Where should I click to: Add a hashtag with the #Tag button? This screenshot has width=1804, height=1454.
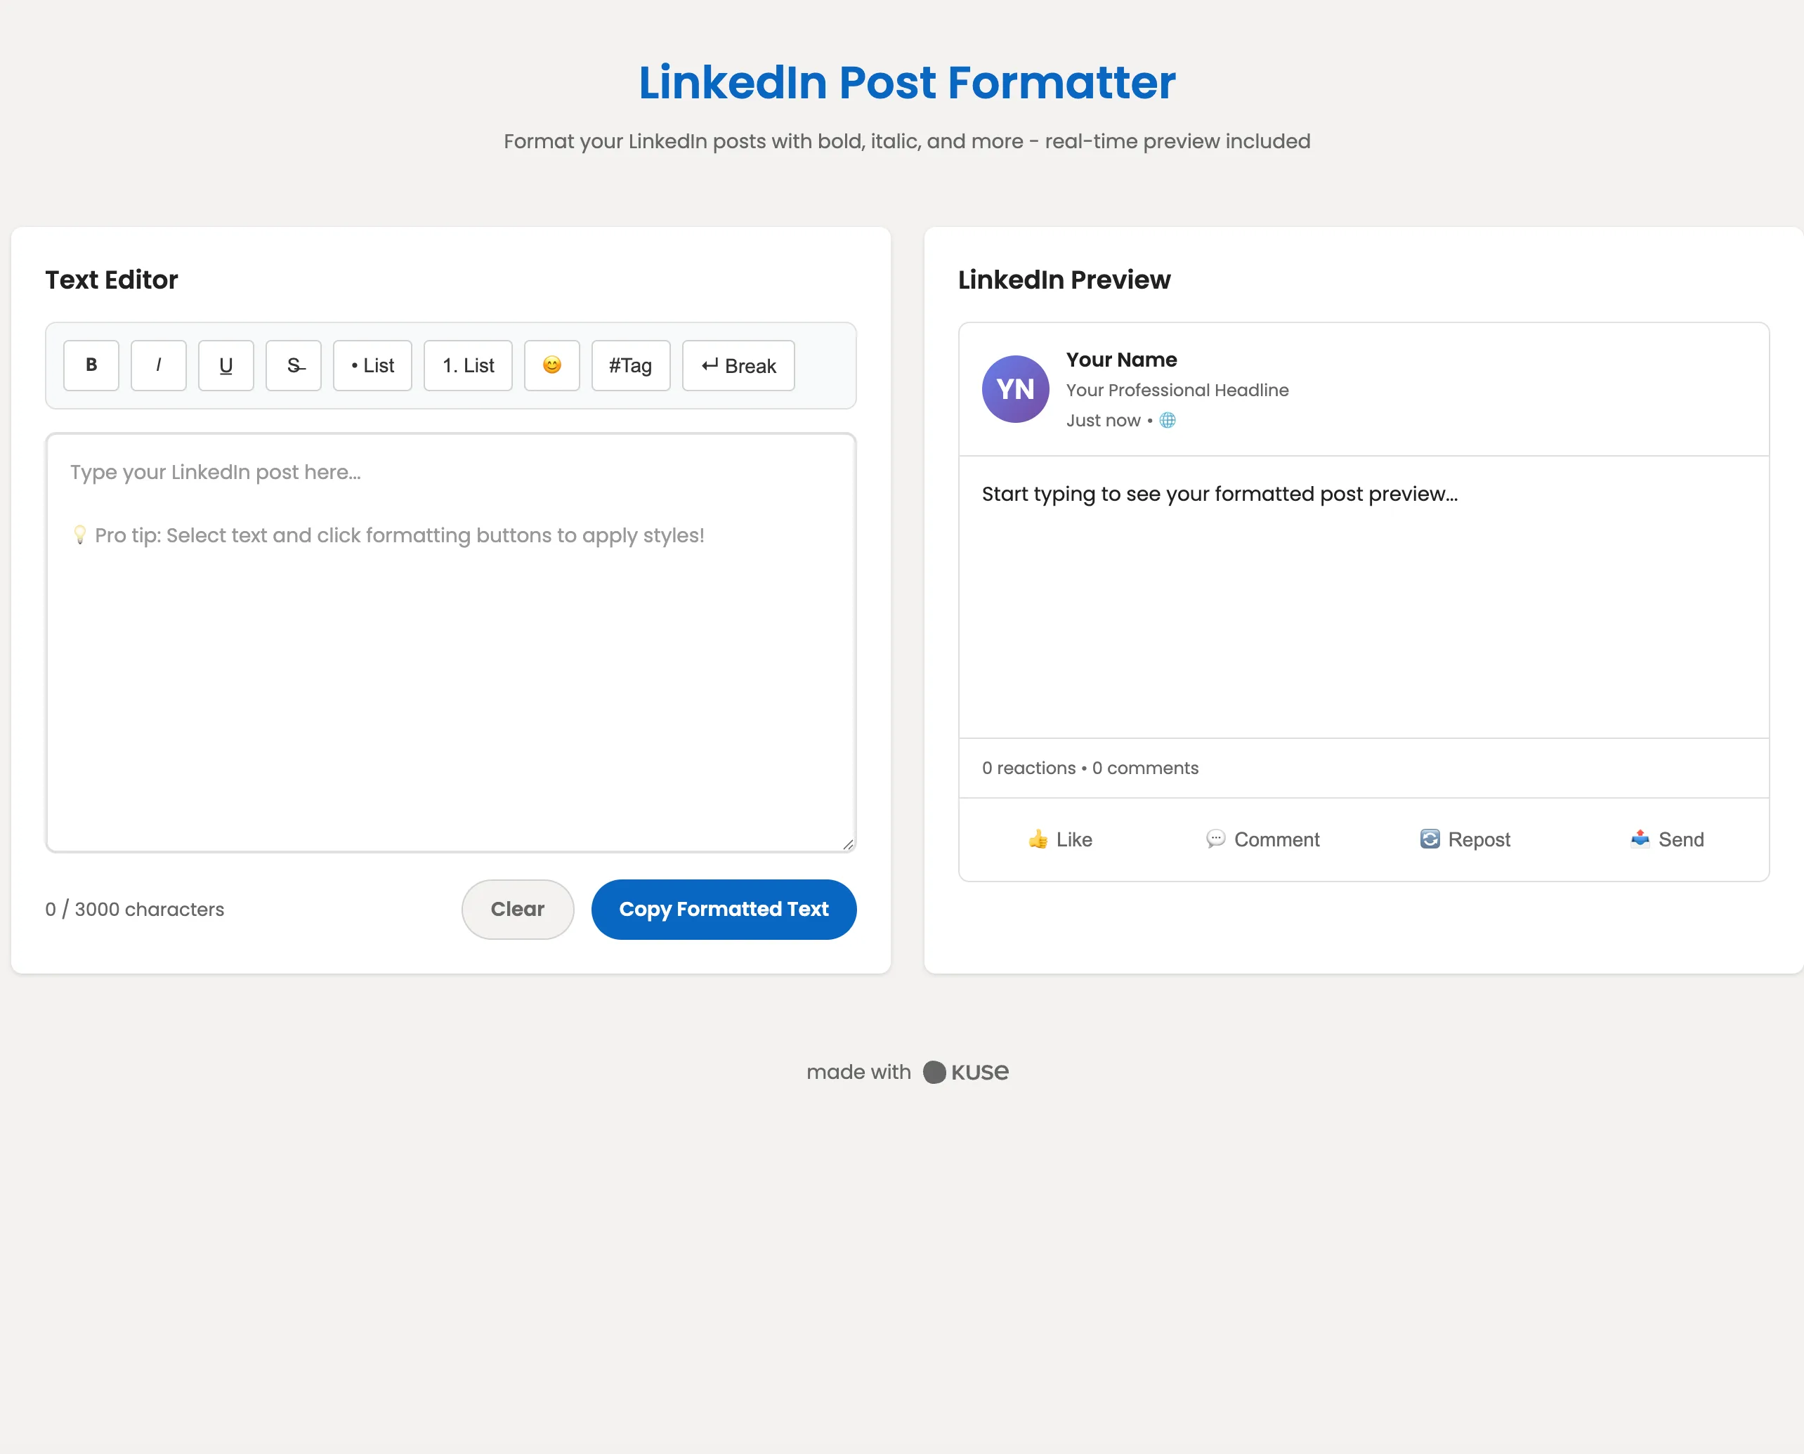[x=631, y=365]
